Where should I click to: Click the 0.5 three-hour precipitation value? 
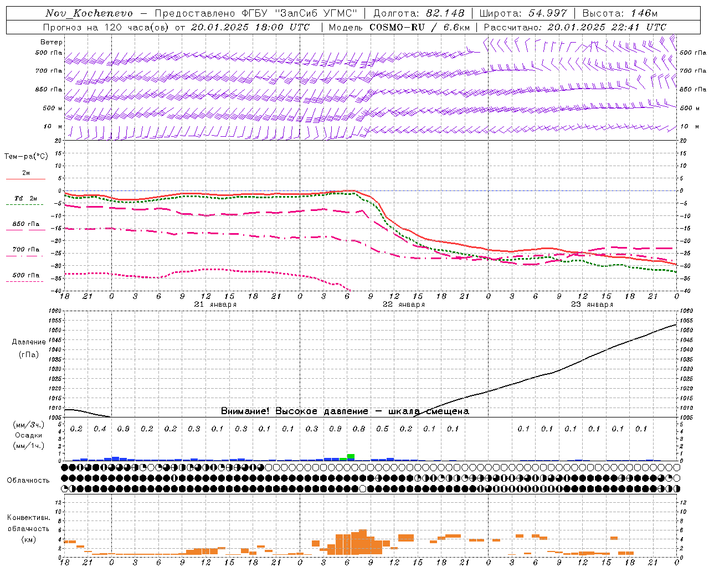tap(382, 429)
